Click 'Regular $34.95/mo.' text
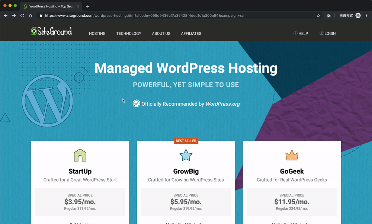The height and width of the screenshot is (224, 372). click(x=292, y=209)
